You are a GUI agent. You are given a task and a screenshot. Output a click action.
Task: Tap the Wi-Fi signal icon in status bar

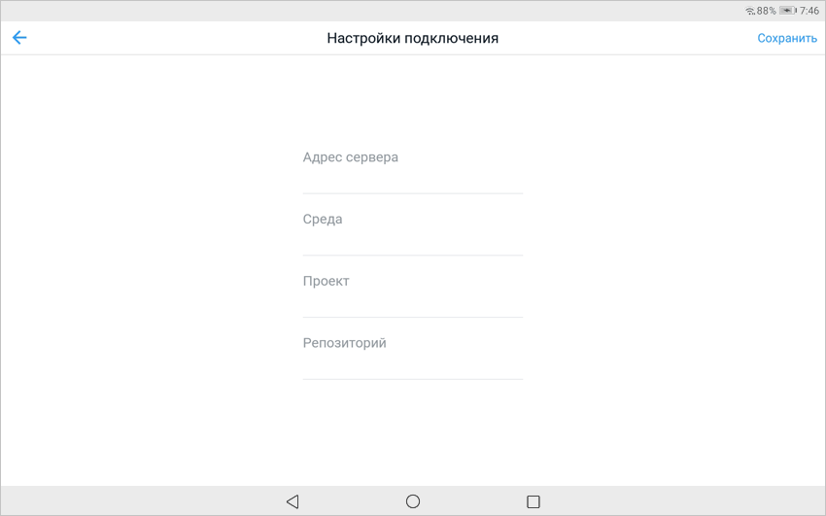point(749,11)
